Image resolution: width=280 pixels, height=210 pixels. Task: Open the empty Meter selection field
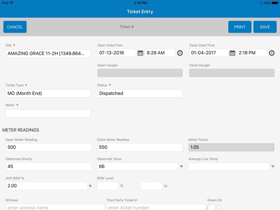[x=48, y=114]
